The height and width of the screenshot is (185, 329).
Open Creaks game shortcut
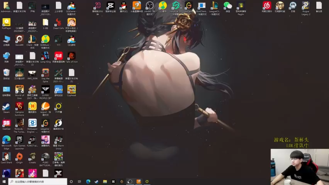click(32, 158)
